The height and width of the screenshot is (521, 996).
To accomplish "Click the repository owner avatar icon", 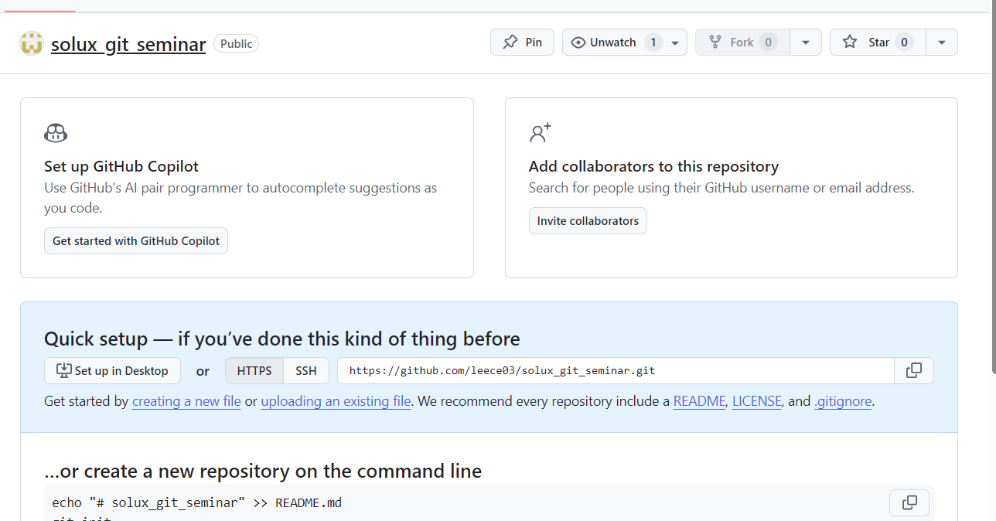I will tap(32, 43).
